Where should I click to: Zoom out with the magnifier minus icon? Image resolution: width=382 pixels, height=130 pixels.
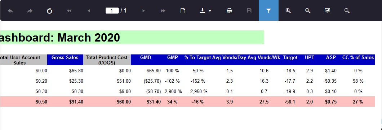pos(308,11)
